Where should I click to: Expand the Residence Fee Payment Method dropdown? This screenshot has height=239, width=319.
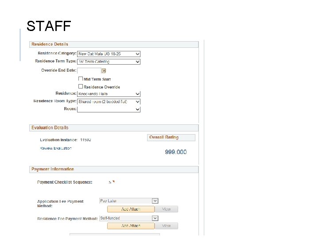[128, 218]
